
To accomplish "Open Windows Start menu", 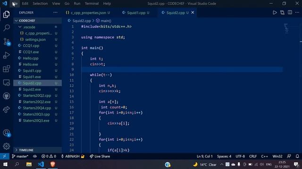I will [x=5, y=164].
